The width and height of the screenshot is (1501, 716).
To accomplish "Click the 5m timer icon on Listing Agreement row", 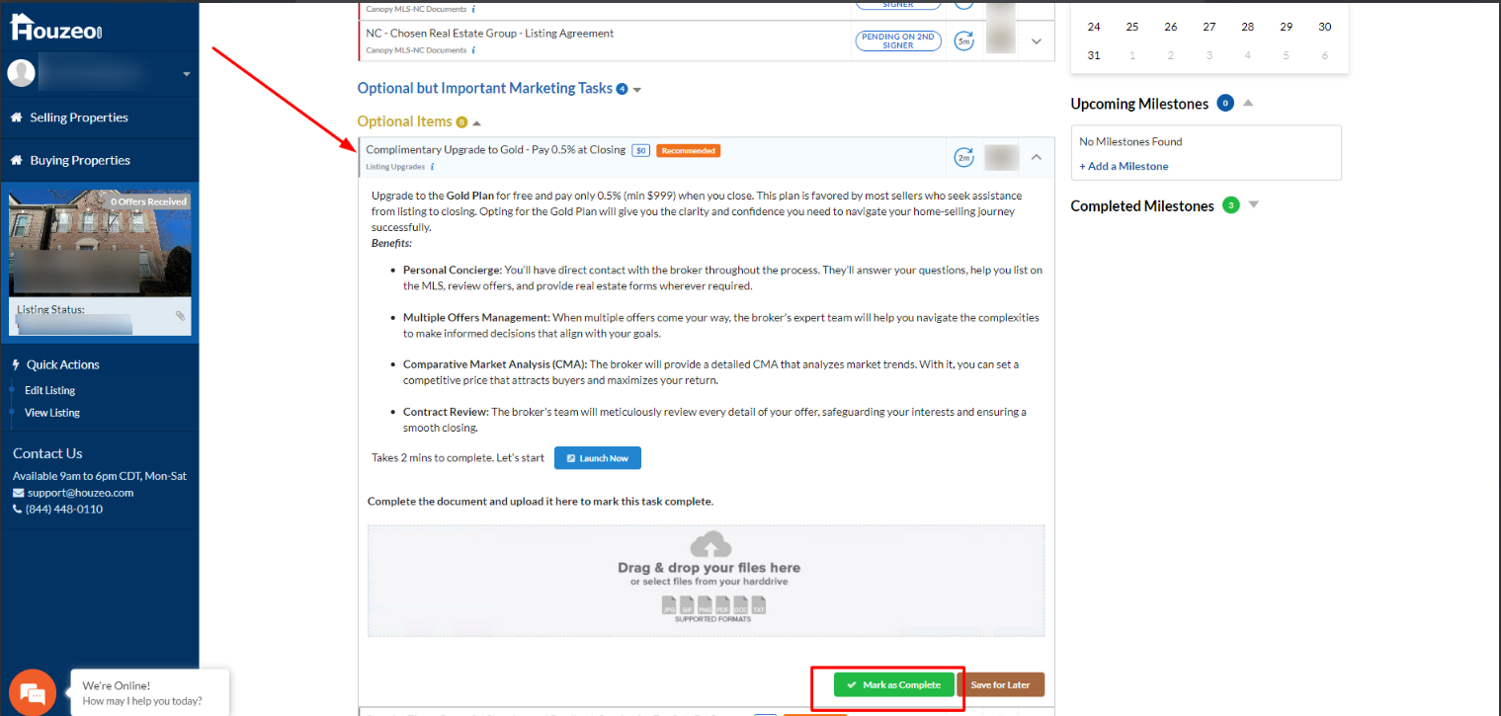I will (x=963, y=41).
